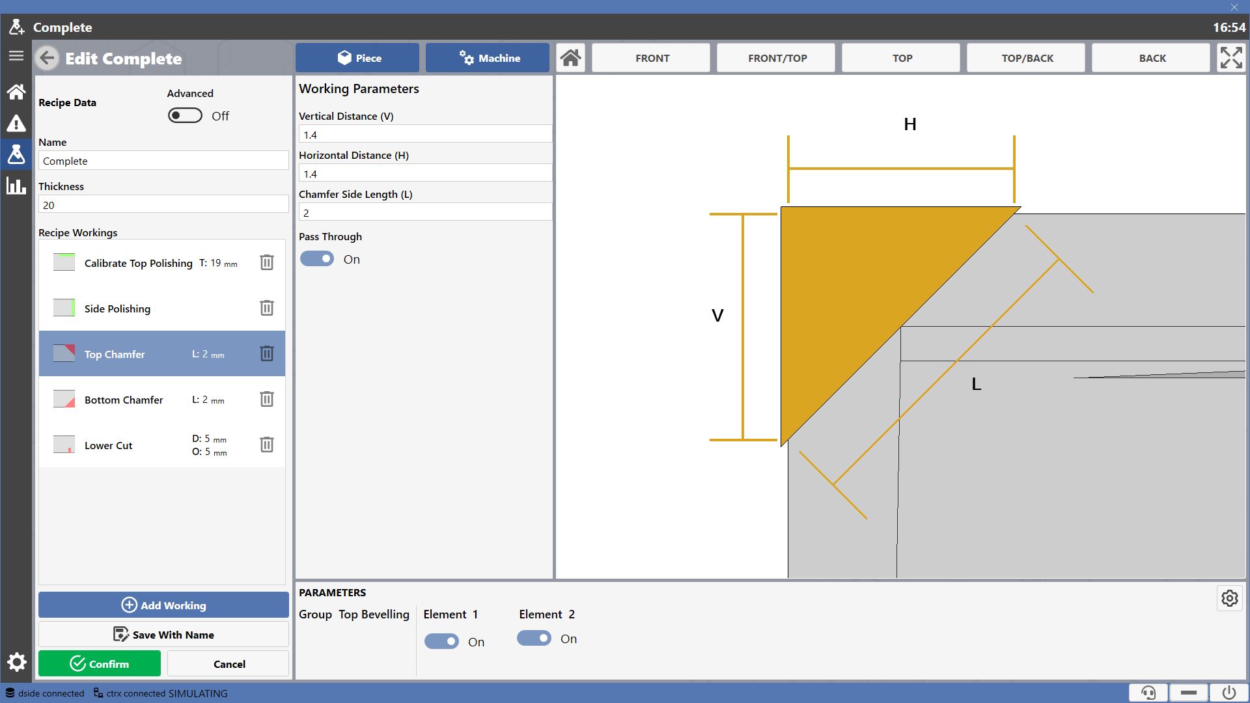
Task: Select the Bottom Chamfer working row
Action: (x=162, y=399)
